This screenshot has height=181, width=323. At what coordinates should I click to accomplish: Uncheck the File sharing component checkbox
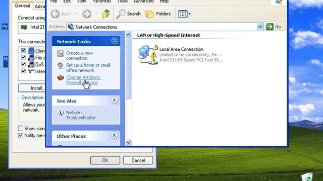23,57
